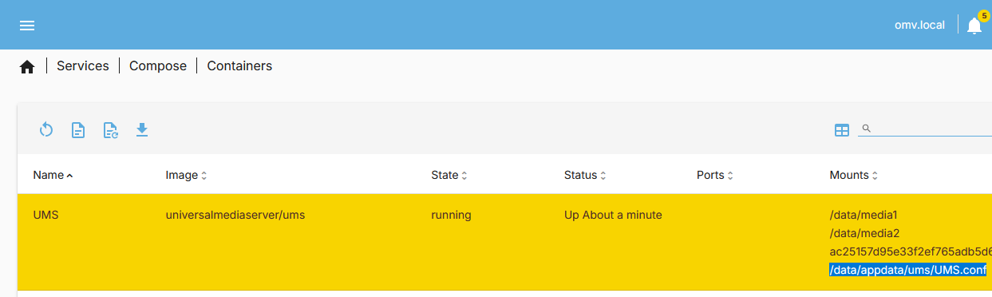Sort table by Ports column
This screenshot has height=297, width=992.
(x=715, y=175)
